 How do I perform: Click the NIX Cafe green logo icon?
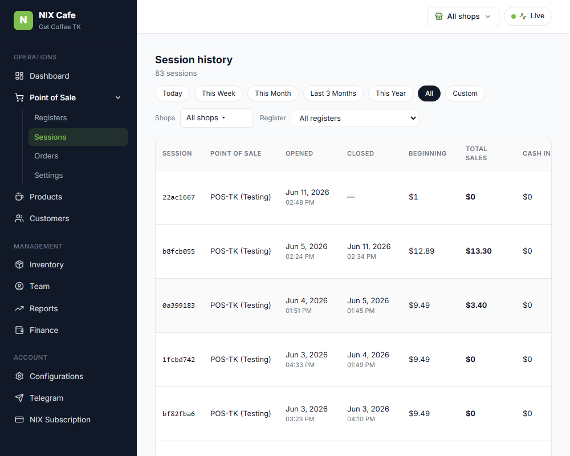[23, 21]
